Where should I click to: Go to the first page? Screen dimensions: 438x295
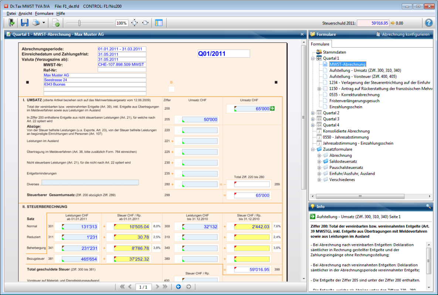point(122,287)
